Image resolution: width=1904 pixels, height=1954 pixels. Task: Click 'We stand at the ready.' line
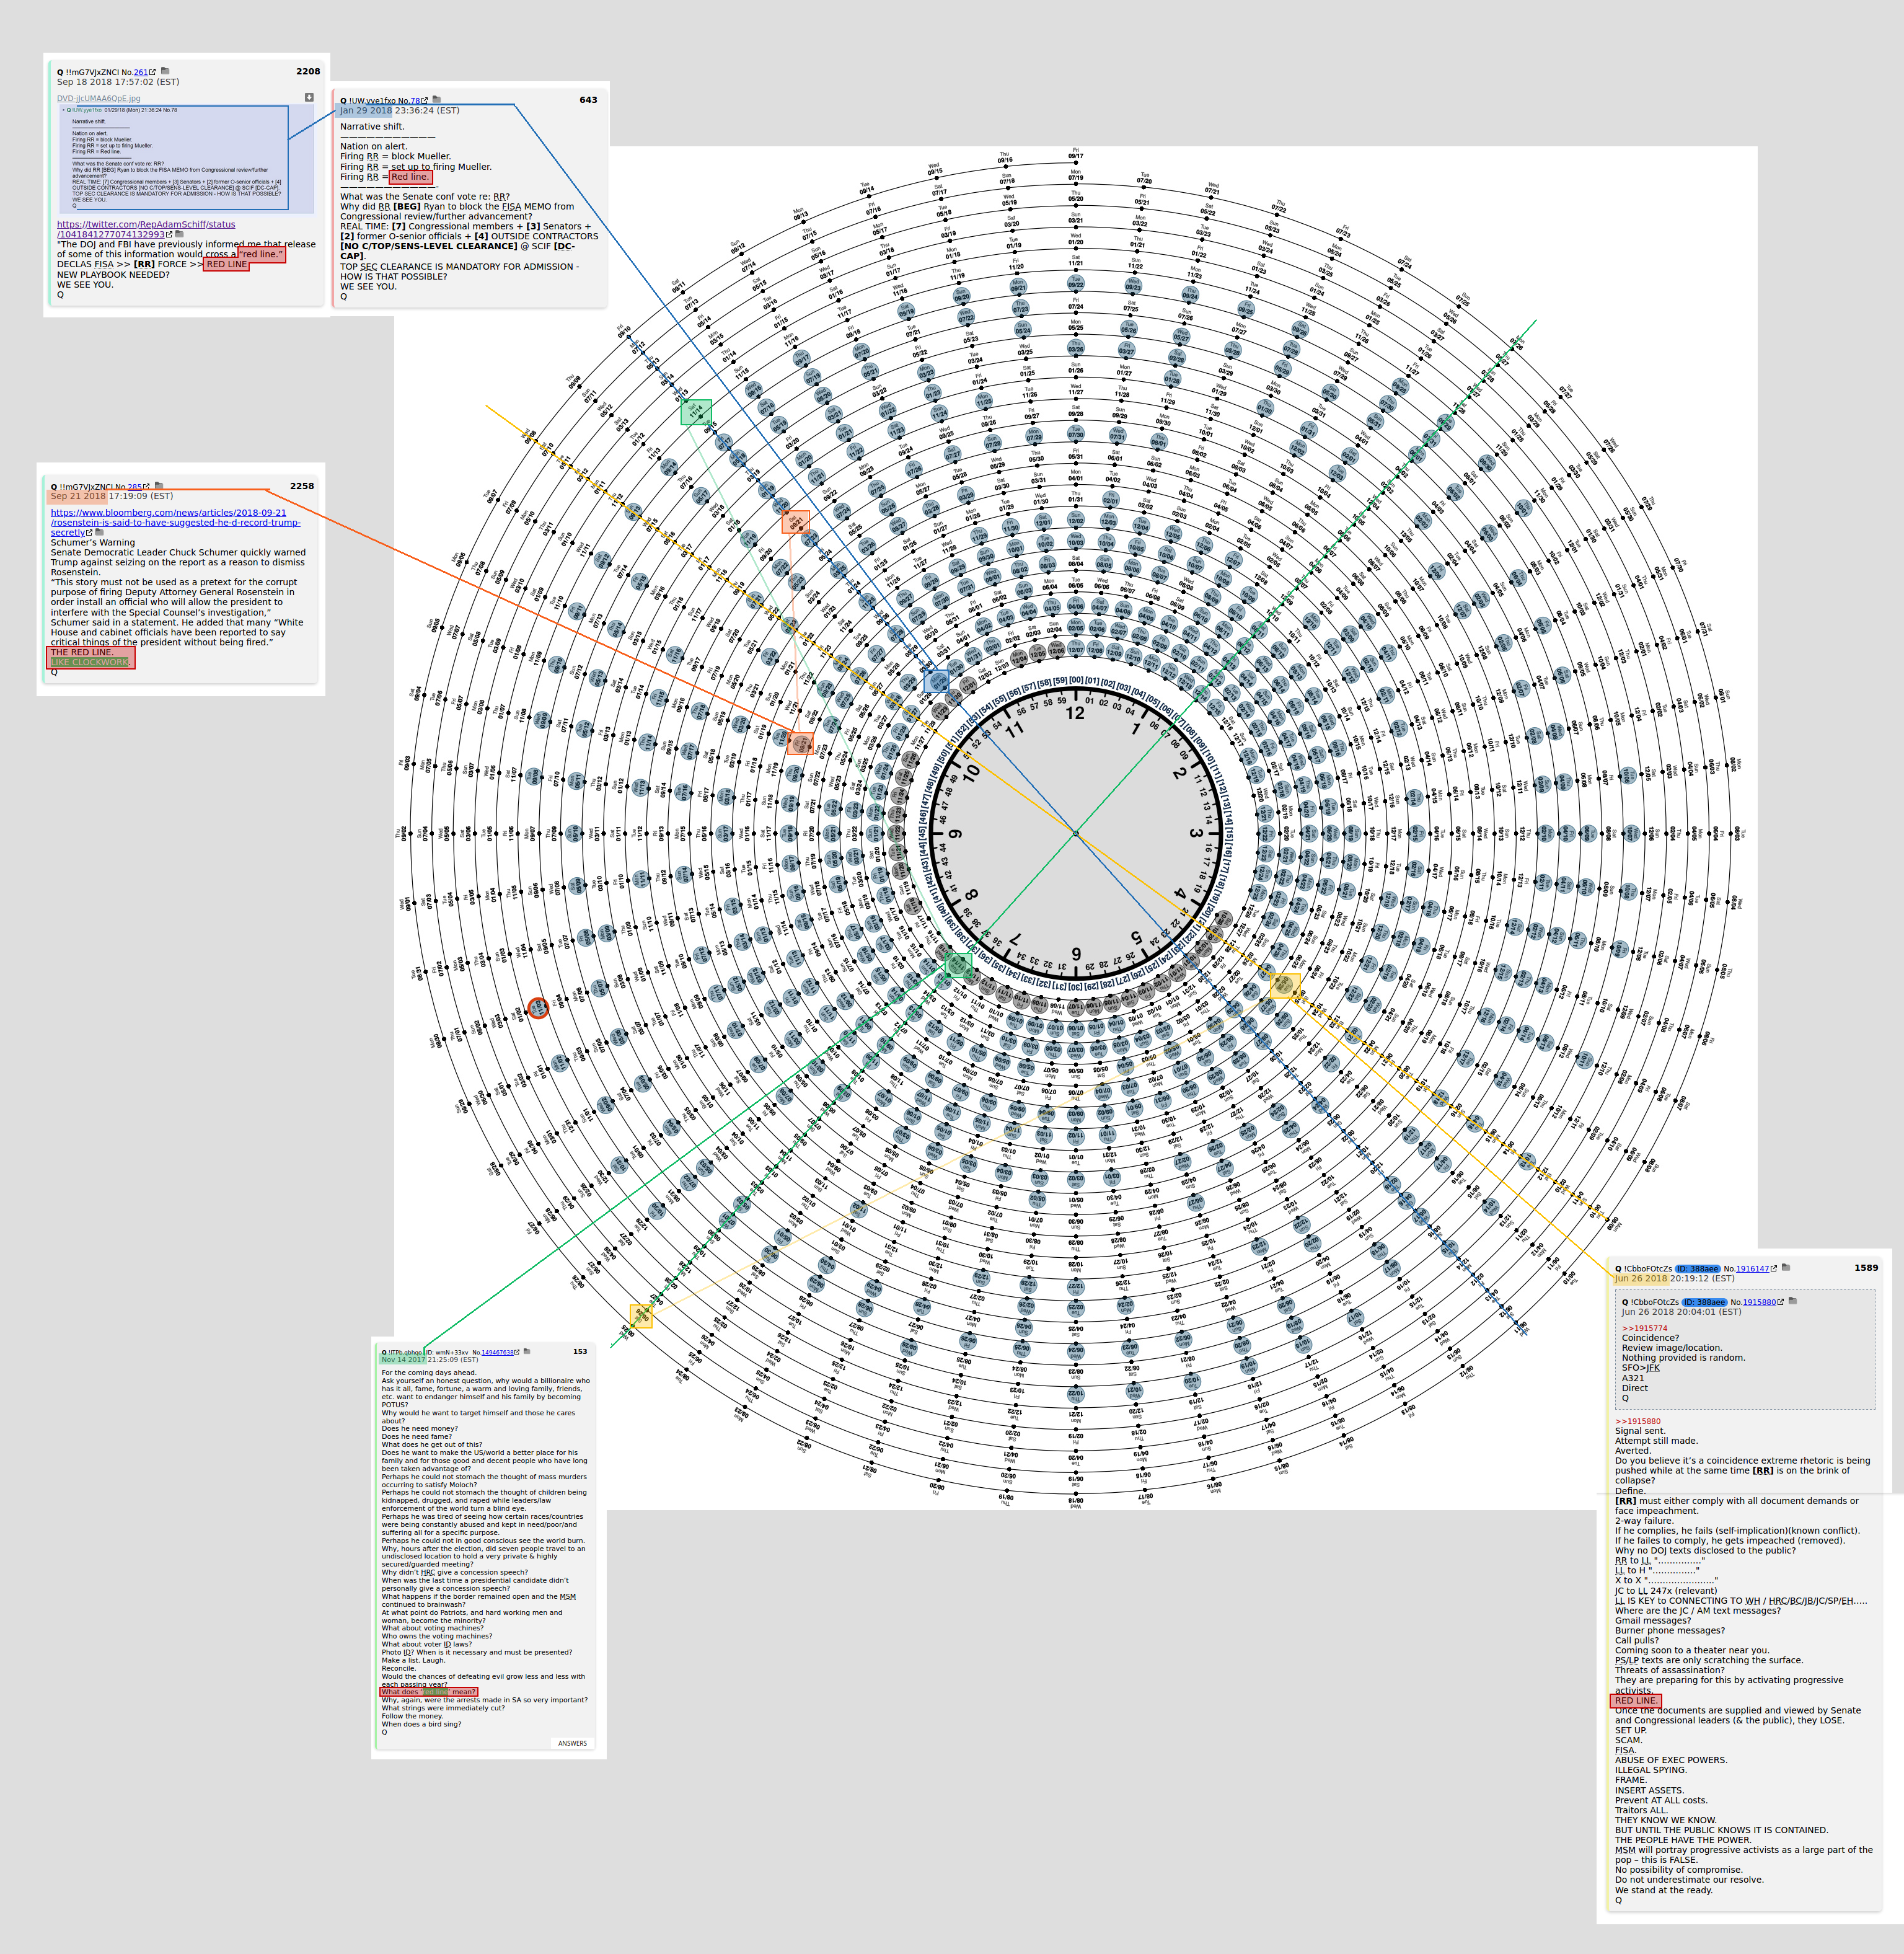tap(1664, 1890)
